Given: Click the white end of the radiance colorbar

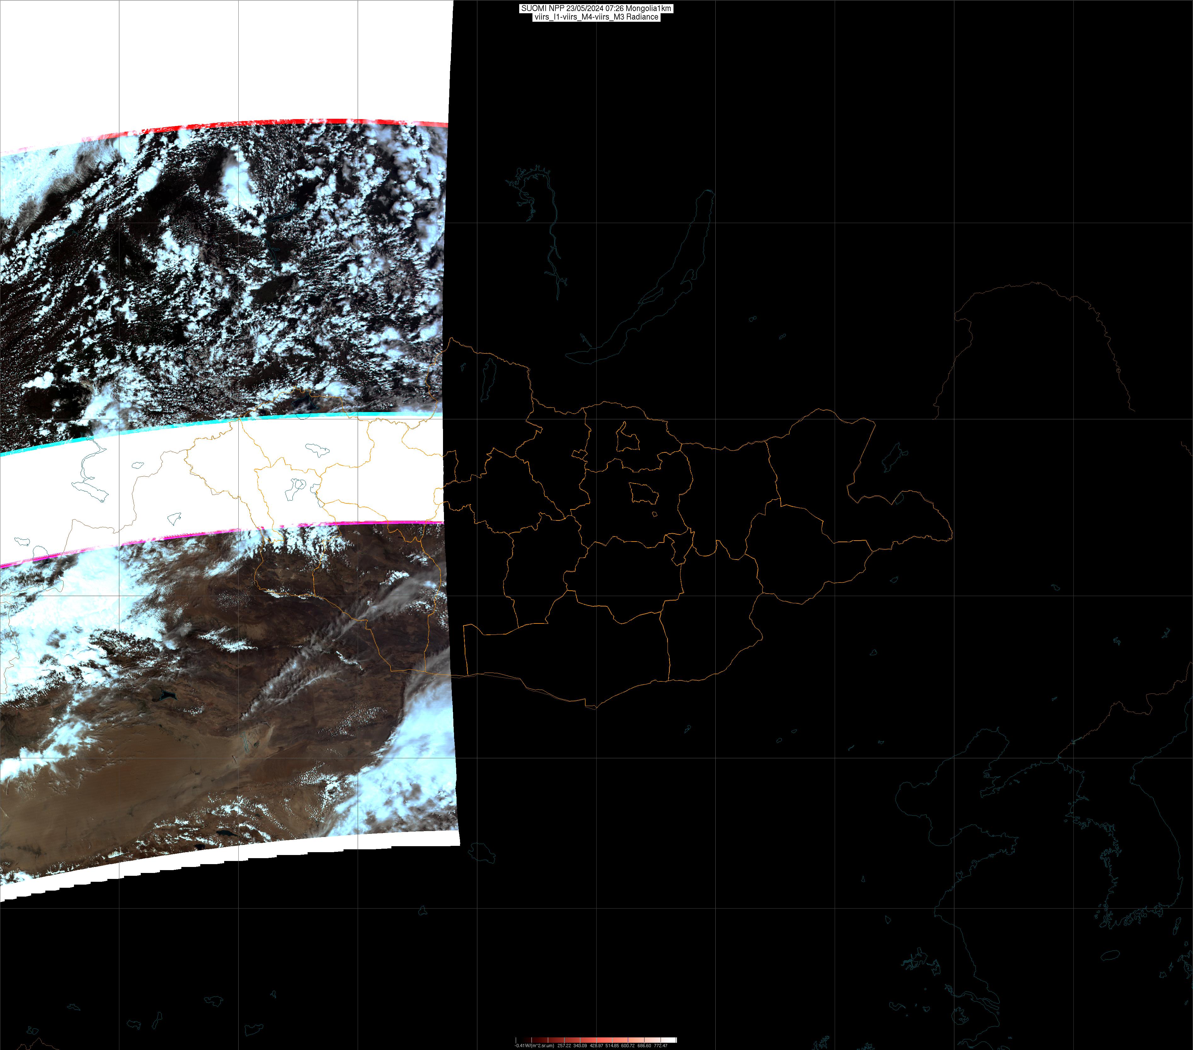Looking at the screenshot, I should [x=671, y=1040].
